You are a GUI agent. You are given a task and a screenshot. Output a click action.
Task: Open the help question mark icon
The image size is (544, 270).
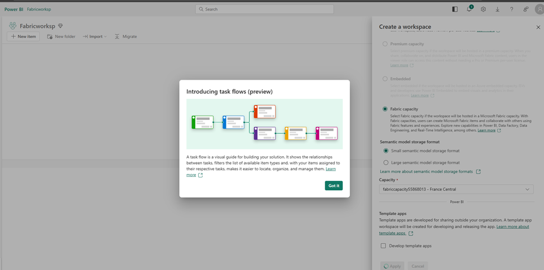[x=512, y=9]
